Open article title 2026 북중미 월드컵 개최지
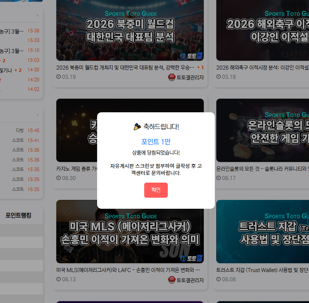The height and width of the screenshot is (303, 309). (x=125, y=68)
